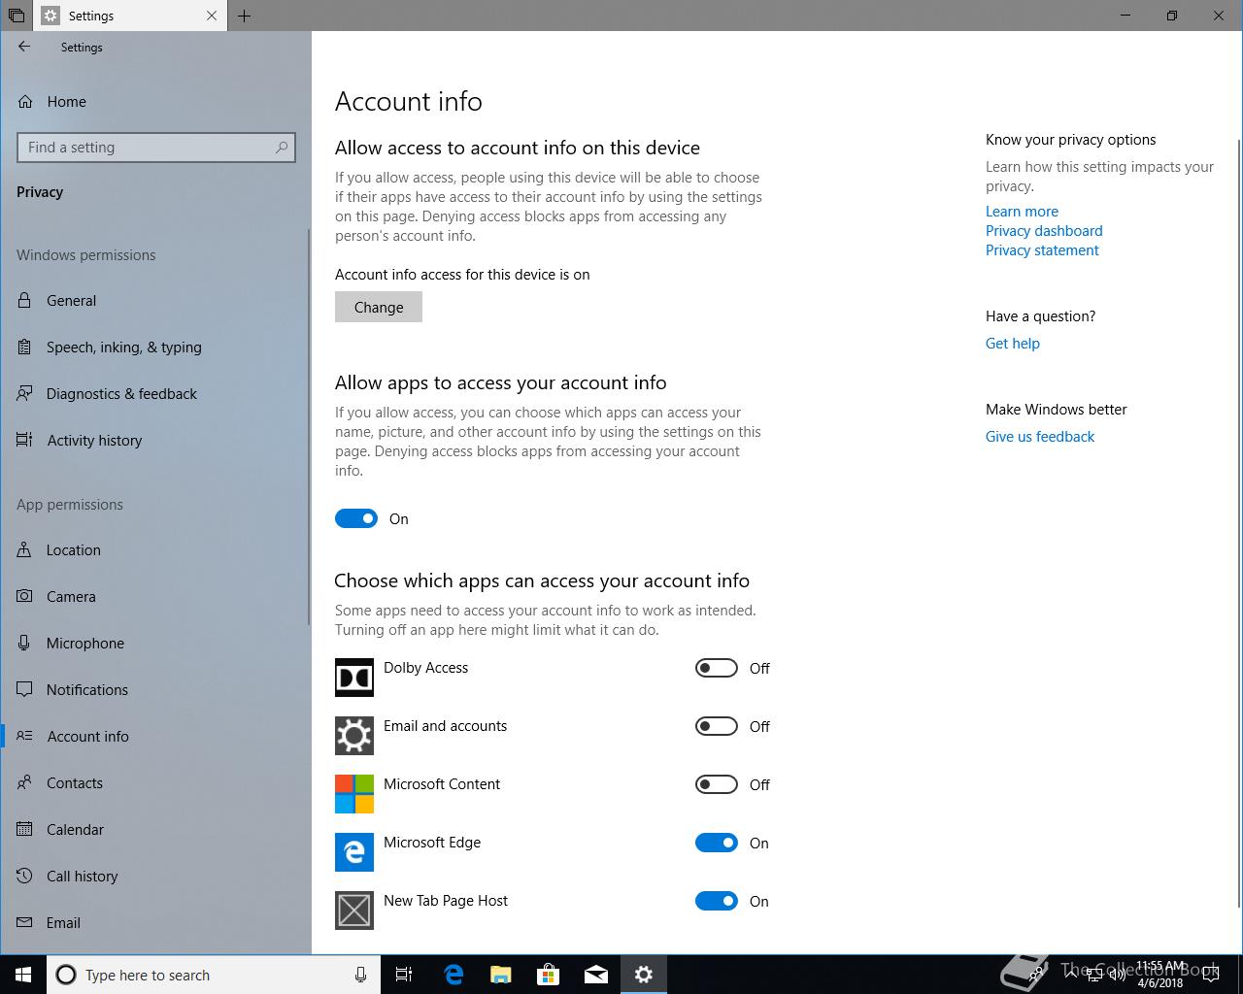Open General privacy settings
Screen dimensions: 1243x994
coord(155,301)
